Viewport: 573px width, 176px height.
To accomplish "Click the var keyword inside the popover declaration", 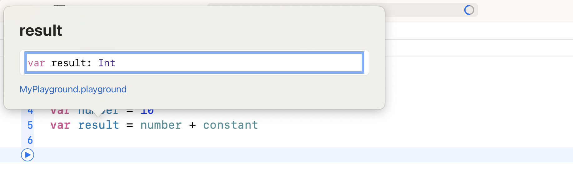I will tap(36, 63).
